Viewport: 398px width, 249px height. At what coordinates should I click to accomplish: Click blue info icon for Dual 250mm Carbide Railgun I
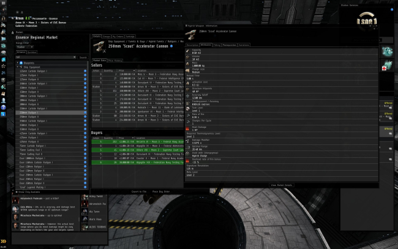(85, 175)
